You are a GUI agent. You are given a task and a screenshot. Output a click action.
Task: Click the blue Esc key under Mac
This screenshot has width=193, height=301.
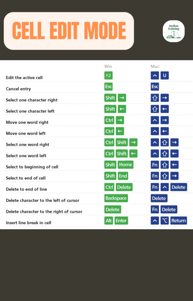[155, 87]
